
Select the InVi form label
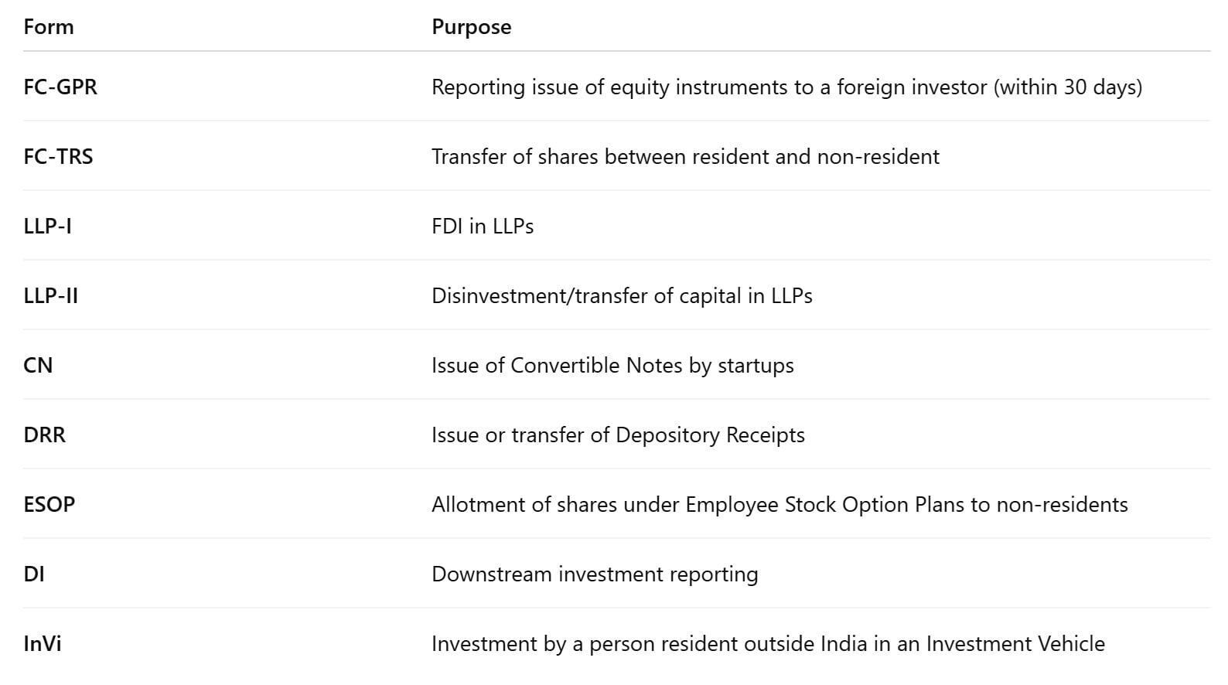[42, 643]
